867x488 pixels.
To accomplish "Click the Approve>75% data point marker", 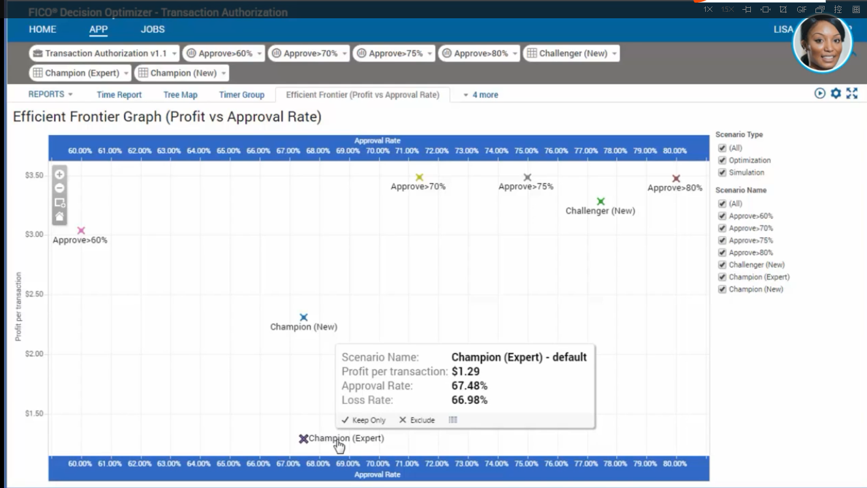I will click(x=527, y=177).
